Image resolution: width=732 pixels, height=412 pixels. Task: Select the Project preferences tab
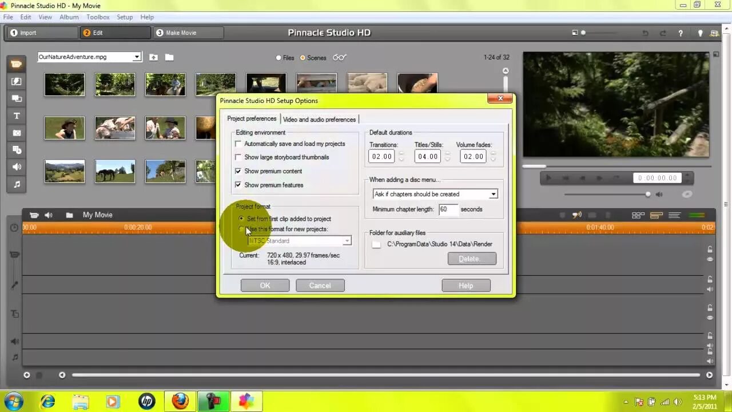pyautogui.click(x=252, y=118)
